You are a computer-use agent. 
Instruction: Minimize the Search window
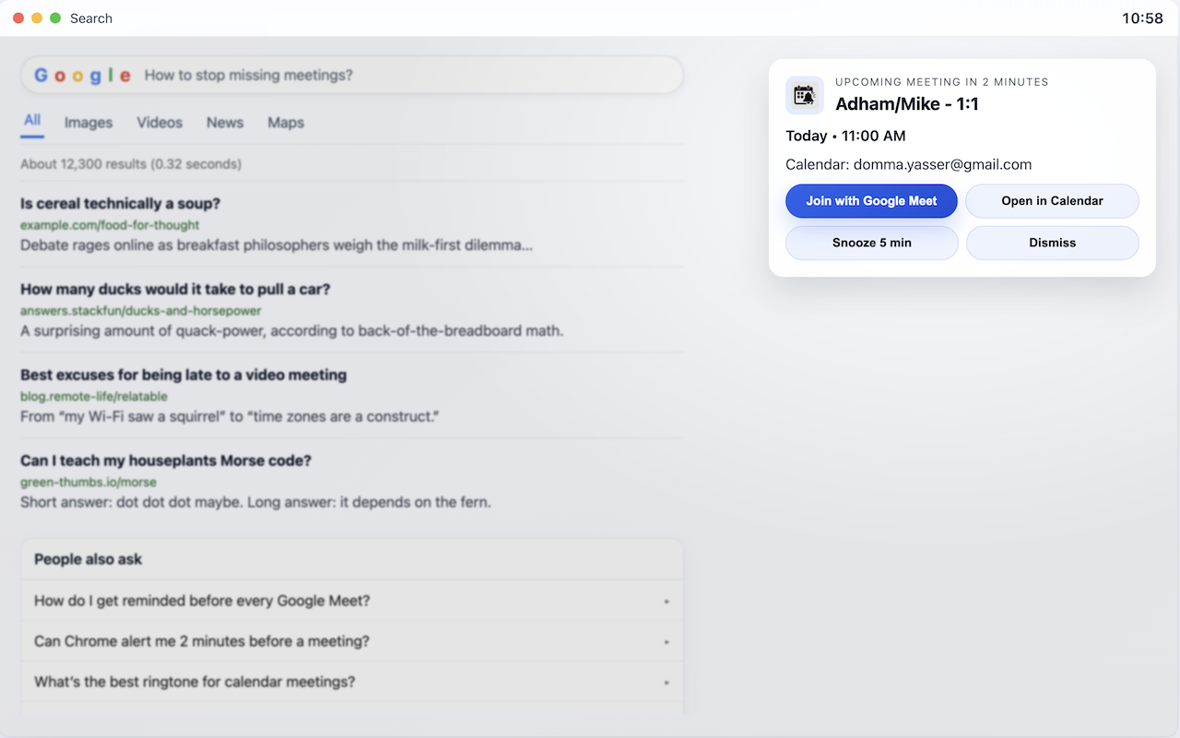click(37, 18)
